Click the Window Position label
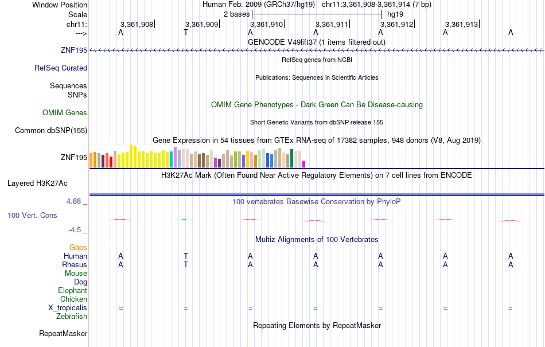The image size is (545, 347). 60,5
